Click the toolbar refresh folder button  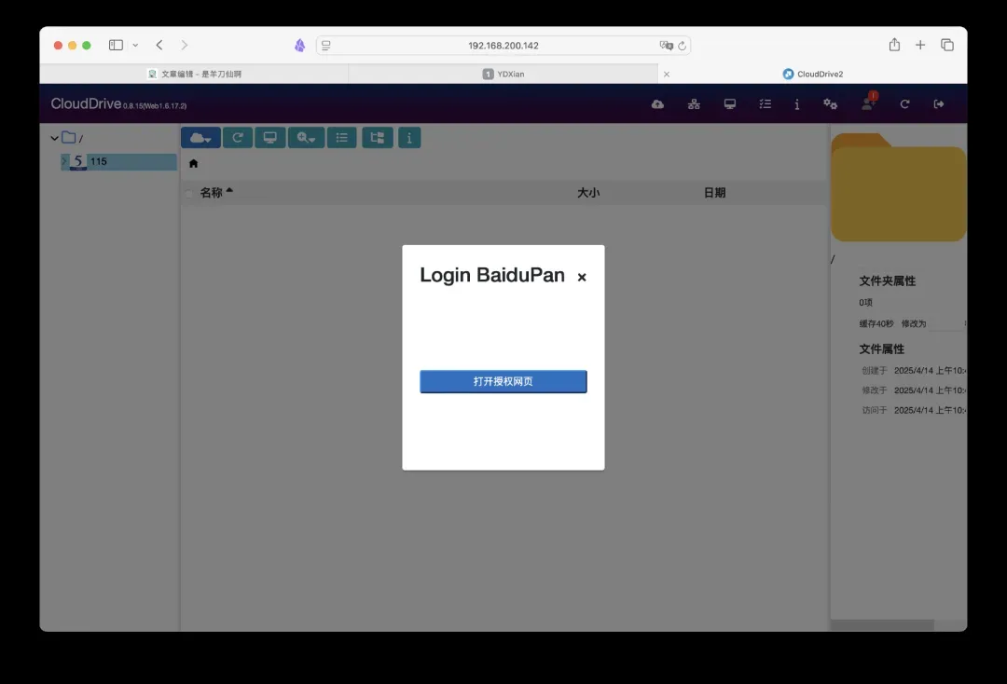click(x=238, y=137)
